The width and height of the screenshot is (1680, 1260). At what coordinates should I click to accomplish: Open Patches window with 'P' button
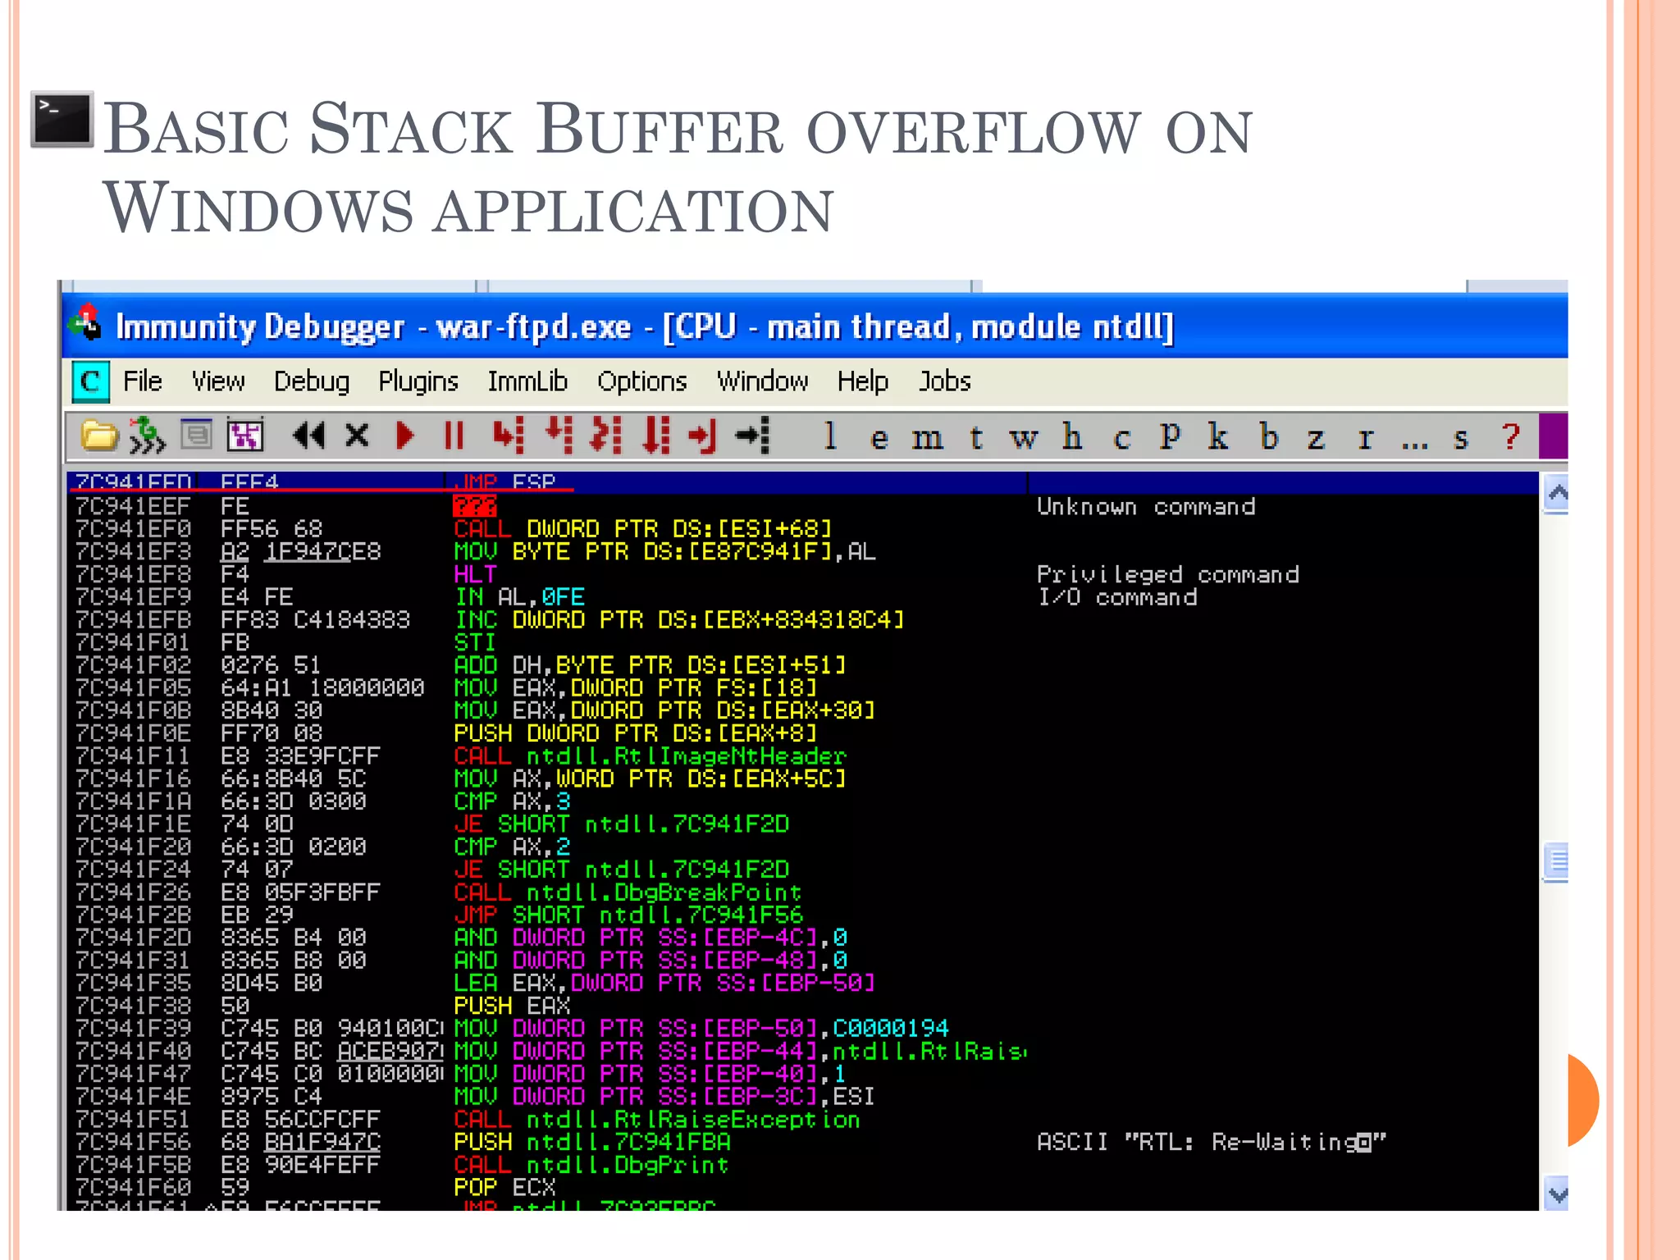pyautogui.click(x=1170, y=436)
